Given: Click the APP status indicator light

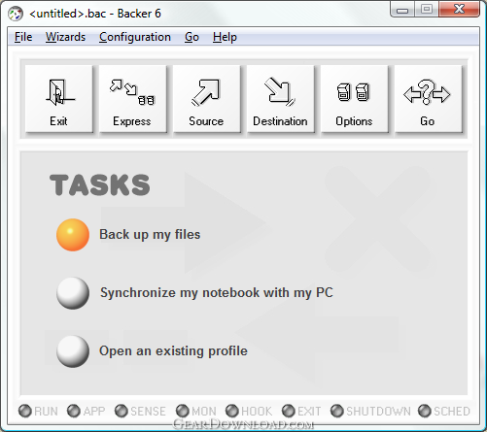Looking at the screenshot, I should [x=74, y=411].
